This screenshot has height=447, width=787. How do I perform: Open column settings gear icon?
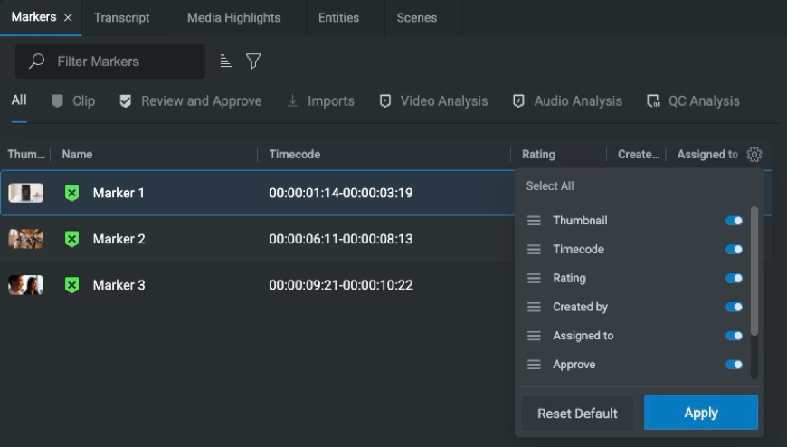tap(754, 154)
